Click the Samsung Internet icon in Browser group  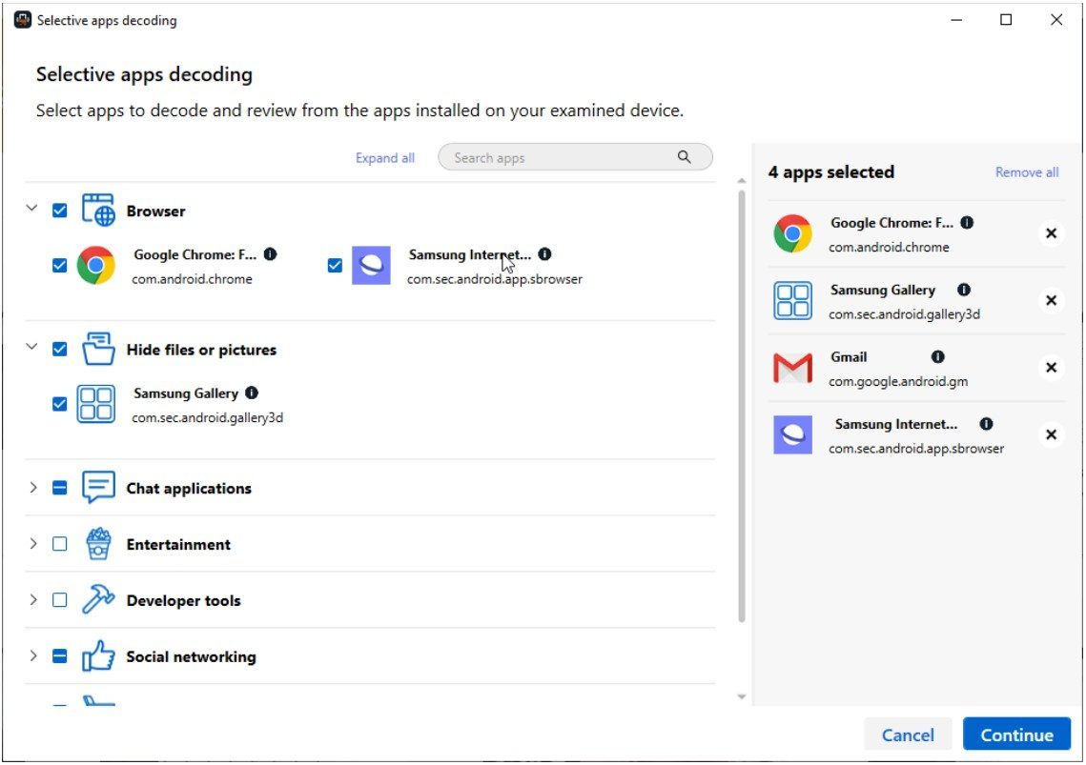click(x=371, y=265)
